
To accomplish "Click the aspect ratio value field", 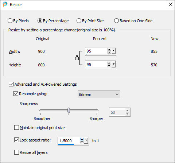I will pos(69,141).
